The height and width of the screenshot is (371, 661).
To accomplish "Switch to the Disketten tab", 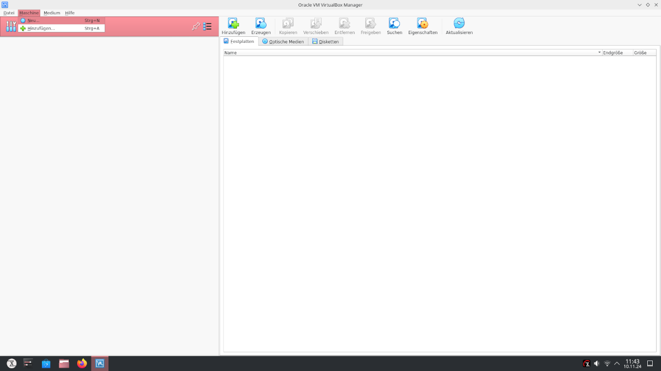I will click(x=326, y=41).
